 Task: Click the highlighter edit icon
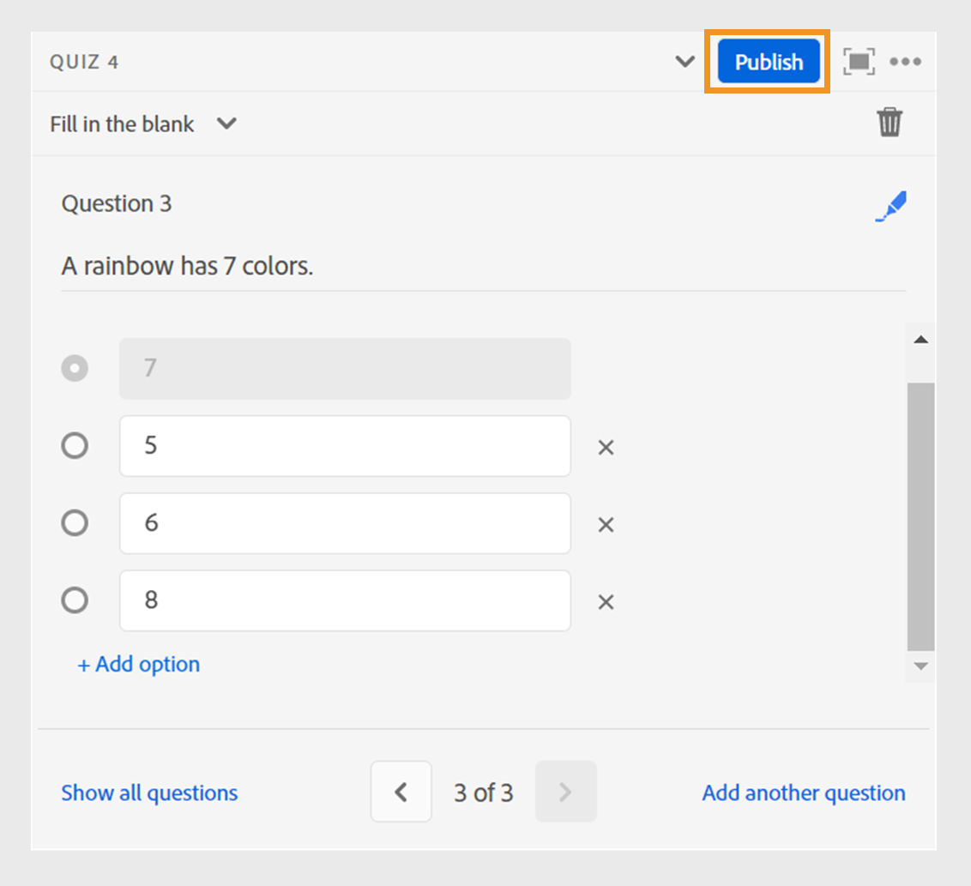tap(890, 207)
